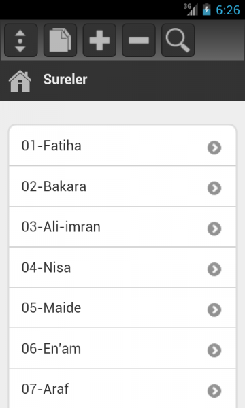Open the 06-En'am sure

click(122, 348)
